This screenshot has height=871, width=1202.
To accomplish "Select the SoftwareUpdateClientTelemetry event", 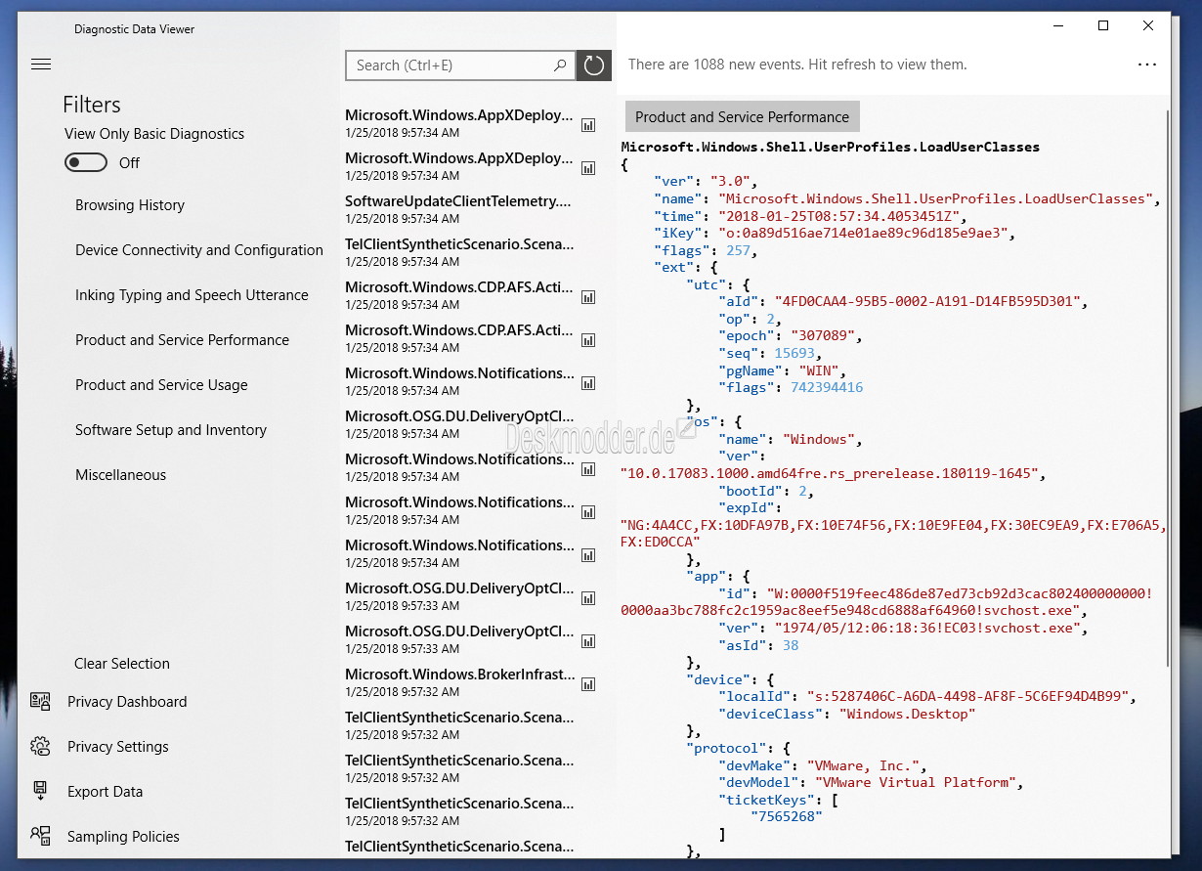I will 458,209.
